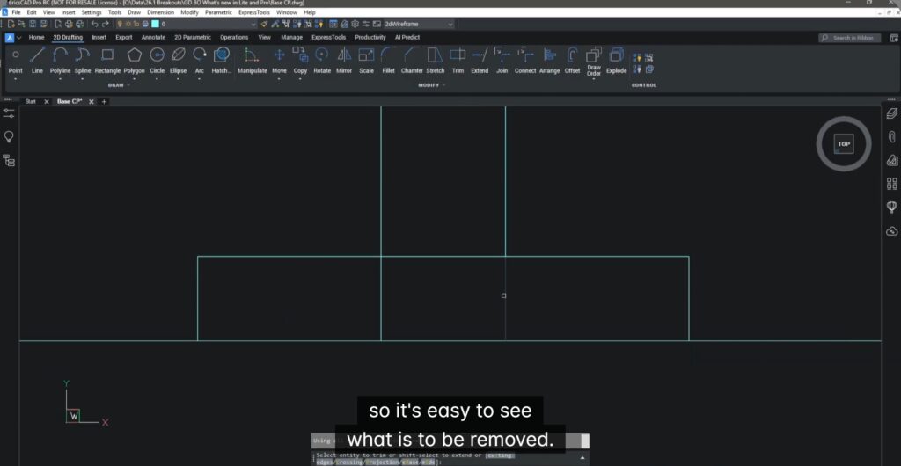901x466 pixels.
Task: Open the Hatch tool
Action: tap(221, 61)
